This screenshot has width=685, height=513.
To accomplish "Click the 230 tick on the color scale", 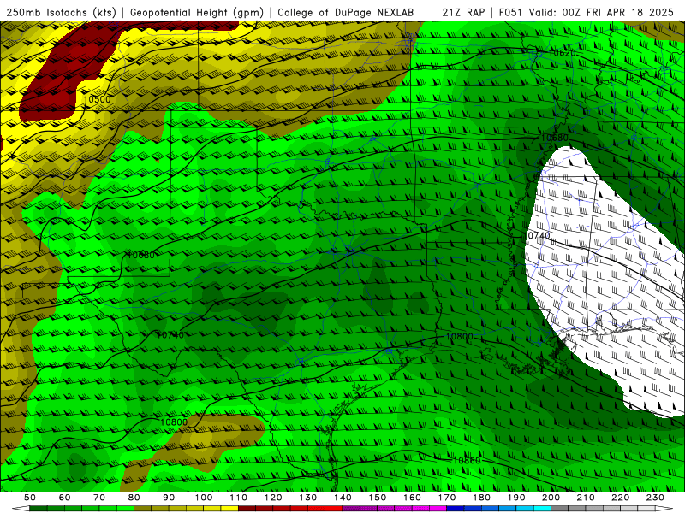I will tap(655, 498).
